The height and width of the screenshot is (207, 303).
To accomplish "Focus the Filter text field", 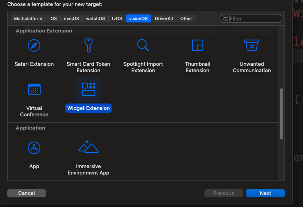I will [x=251, y=18].
